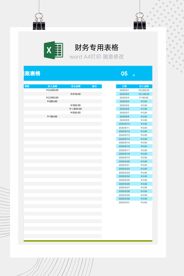Select the date cell 2020/5/21
This screenshot has height=276, width=184.
124,165
